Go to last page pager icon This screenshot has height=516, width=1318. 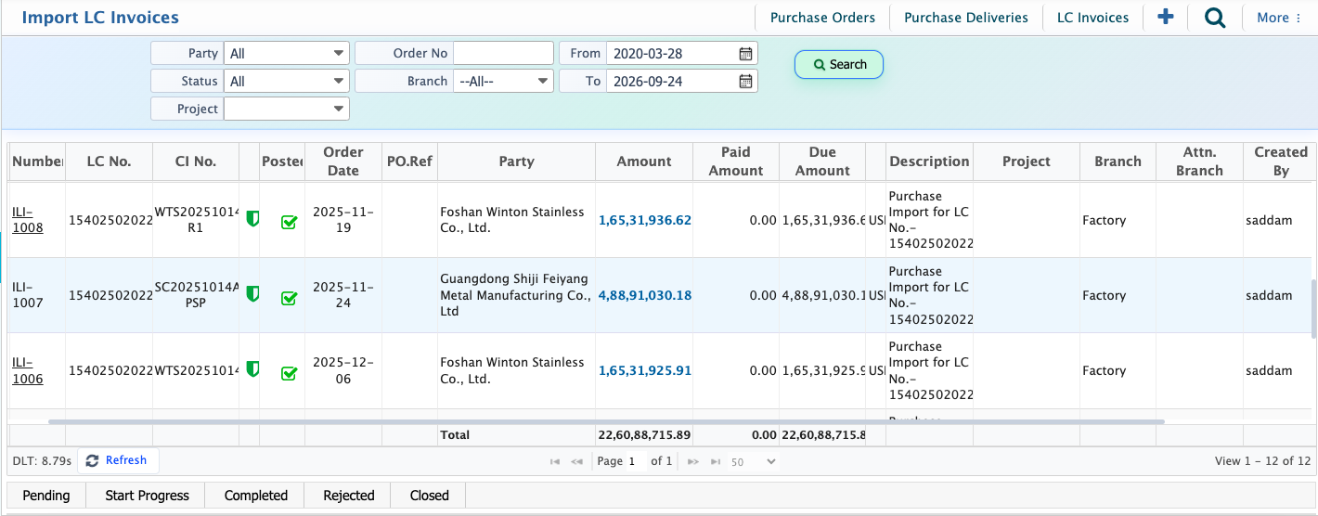pyautogui.click(x=716, y=461)
